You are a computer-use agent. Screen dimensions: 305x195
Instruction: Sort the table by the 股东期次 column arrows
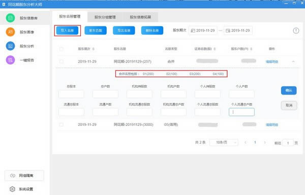pyautogui.click(x=94, y=49)
